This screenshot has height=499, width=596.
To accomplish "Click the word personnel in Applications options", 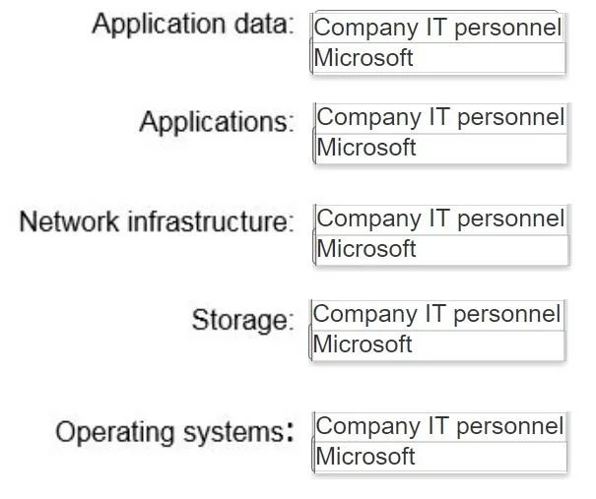I will tap(510, 118).
